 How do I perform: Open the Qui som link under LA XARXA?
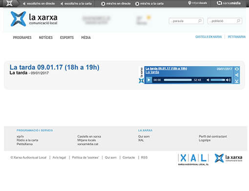[144, 136]
